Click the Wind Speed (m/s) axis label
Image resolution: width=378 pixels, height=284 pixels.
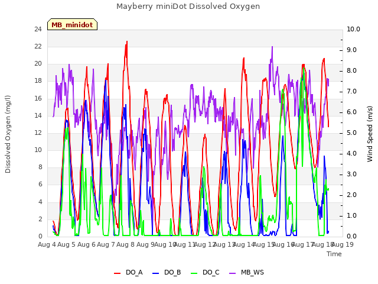coord(370,134)
